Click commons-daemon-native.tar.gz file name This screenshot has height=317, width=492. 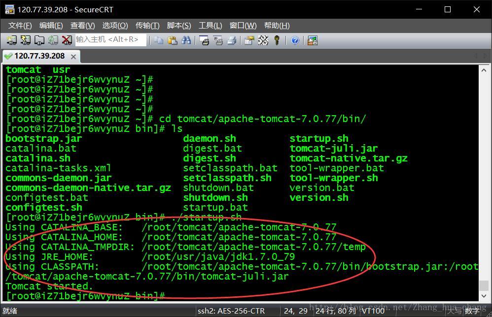point(88,188)
